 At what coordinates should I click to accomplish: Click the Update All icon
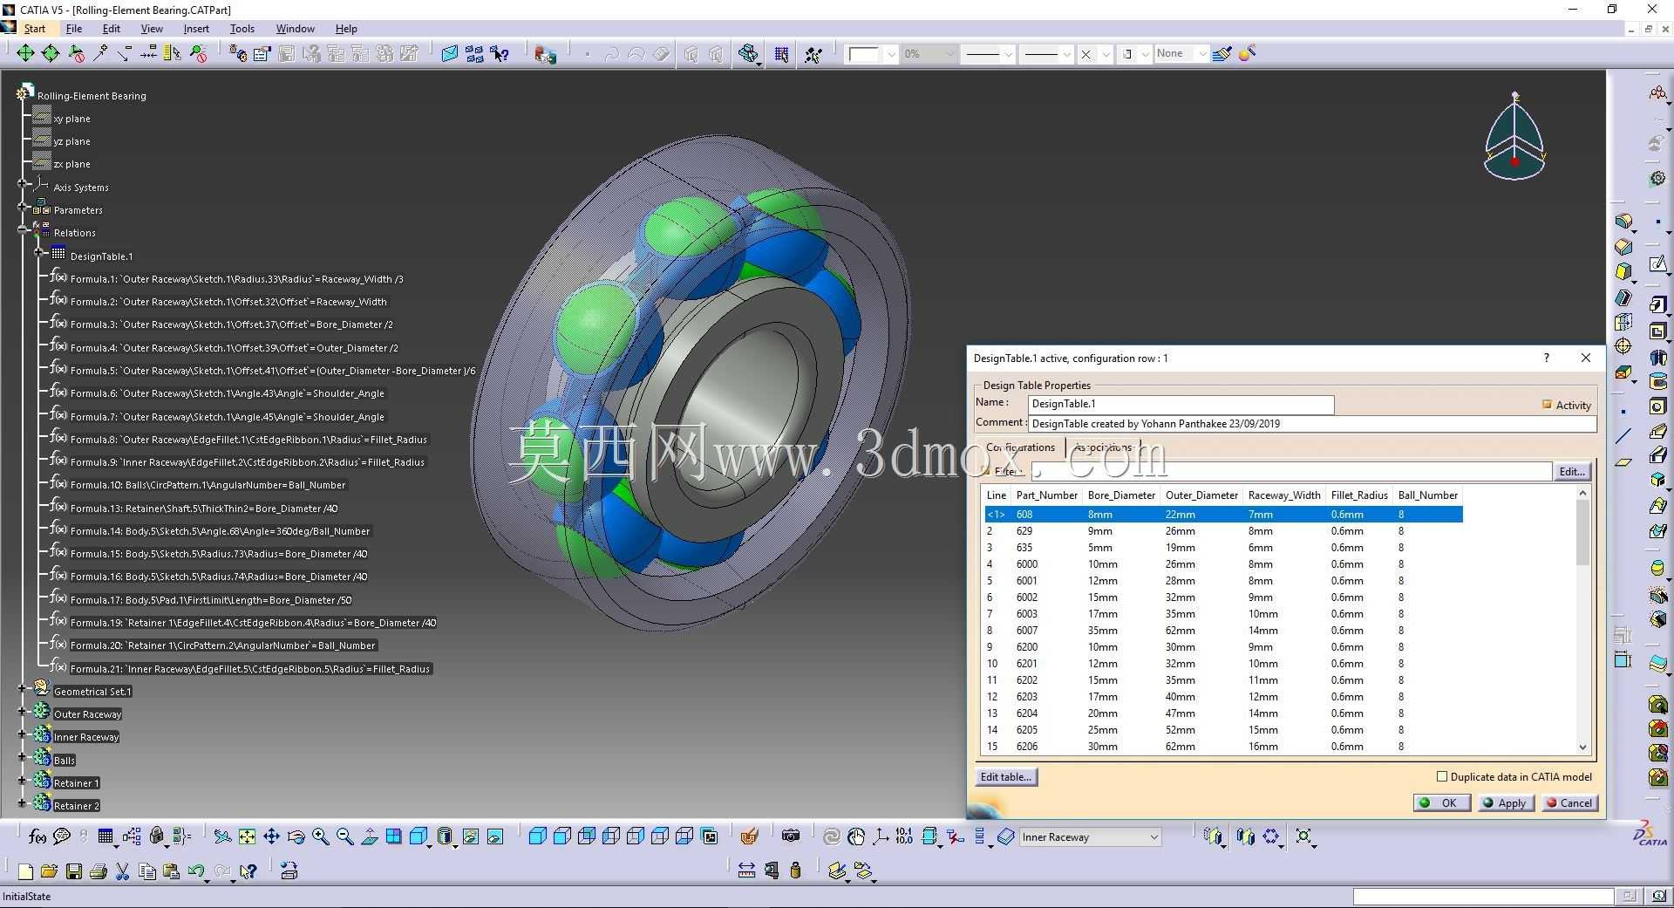832,836
